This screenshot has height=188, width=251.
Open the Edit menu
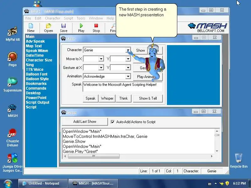pyautogui.click(x=38, y=18)
